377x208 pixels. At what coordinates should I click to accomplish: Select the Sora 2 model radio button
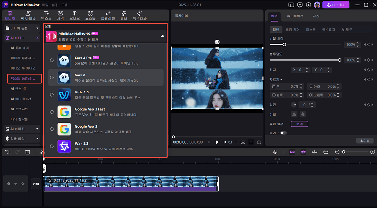click(52, 77)
